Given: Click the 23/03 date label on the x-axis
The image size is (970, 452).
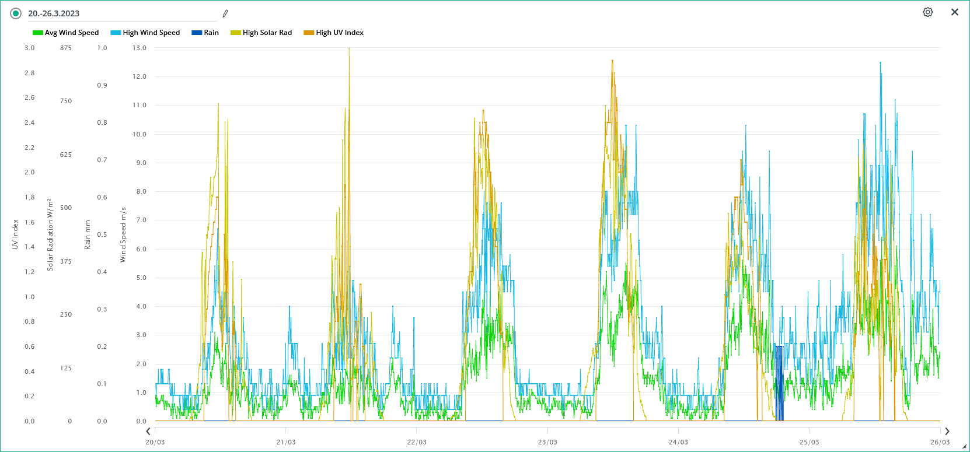Looking at the screenshot, I should click(x=547, y=442).
